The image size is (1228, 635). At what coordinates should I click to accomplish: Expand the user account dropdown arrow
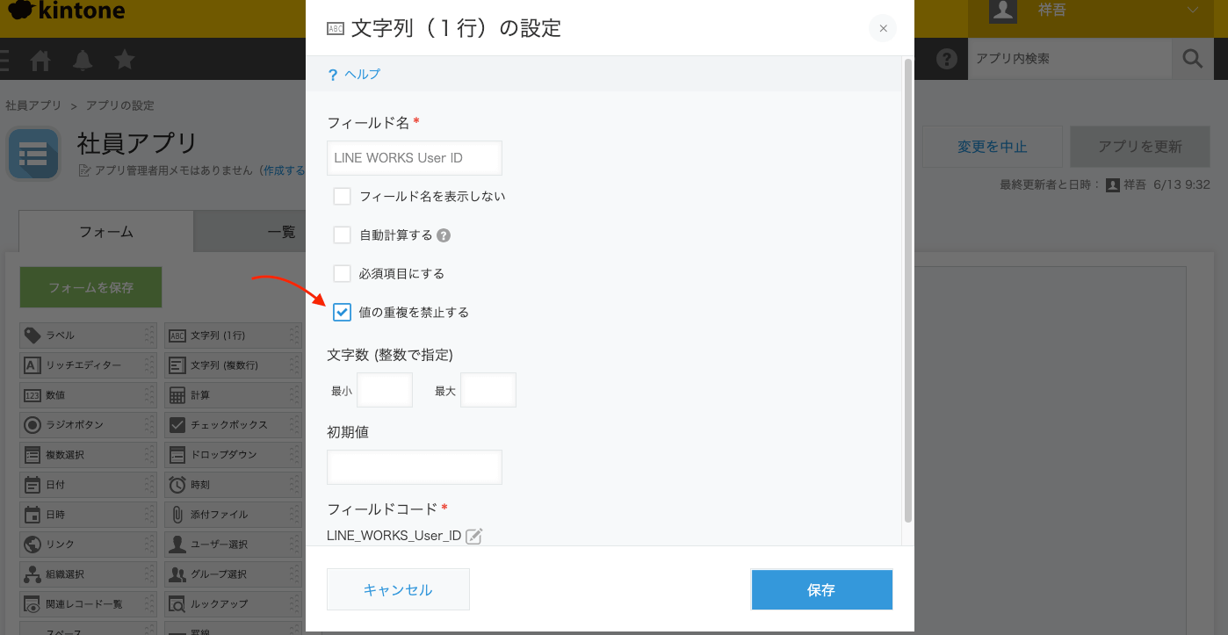(1192, 11)
